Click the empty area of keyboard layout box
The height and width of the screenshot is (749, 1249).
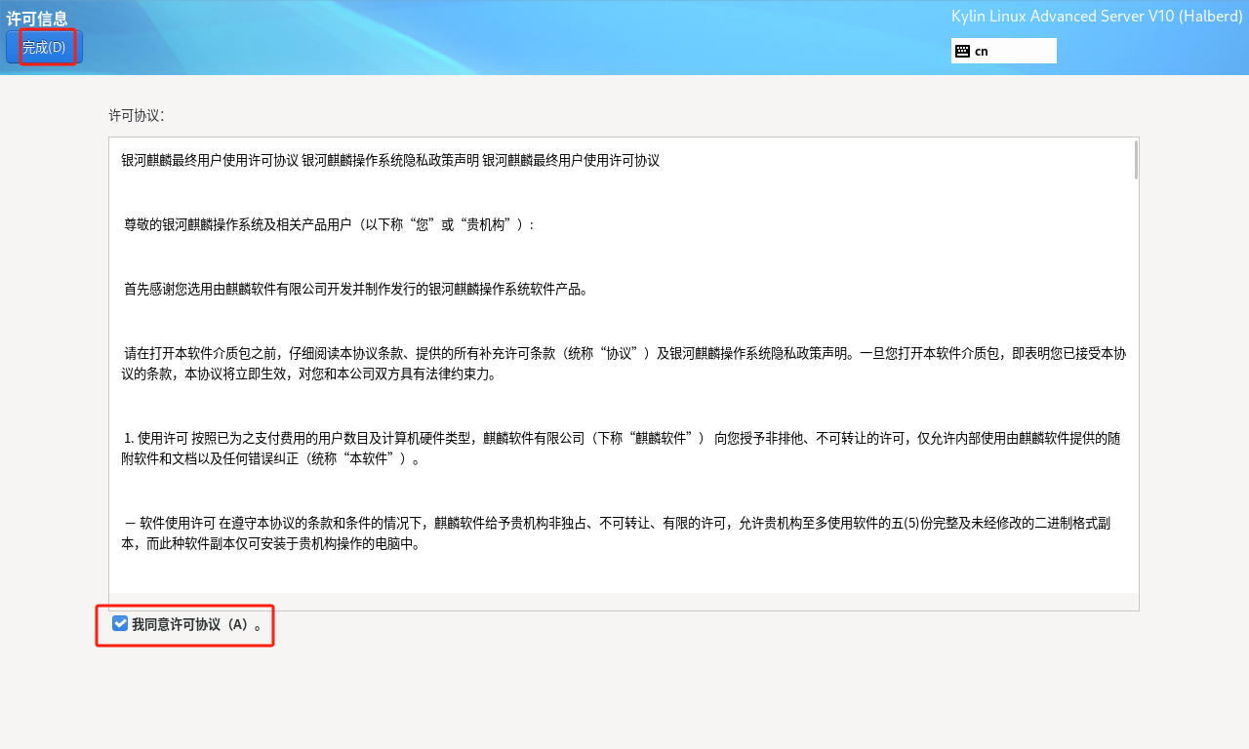(1025, 51)
